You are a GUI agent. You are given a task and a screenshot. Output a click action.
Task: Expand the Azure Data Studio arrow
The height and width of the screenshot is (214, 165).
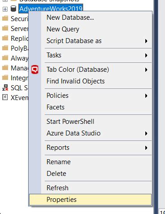[146, 133]
